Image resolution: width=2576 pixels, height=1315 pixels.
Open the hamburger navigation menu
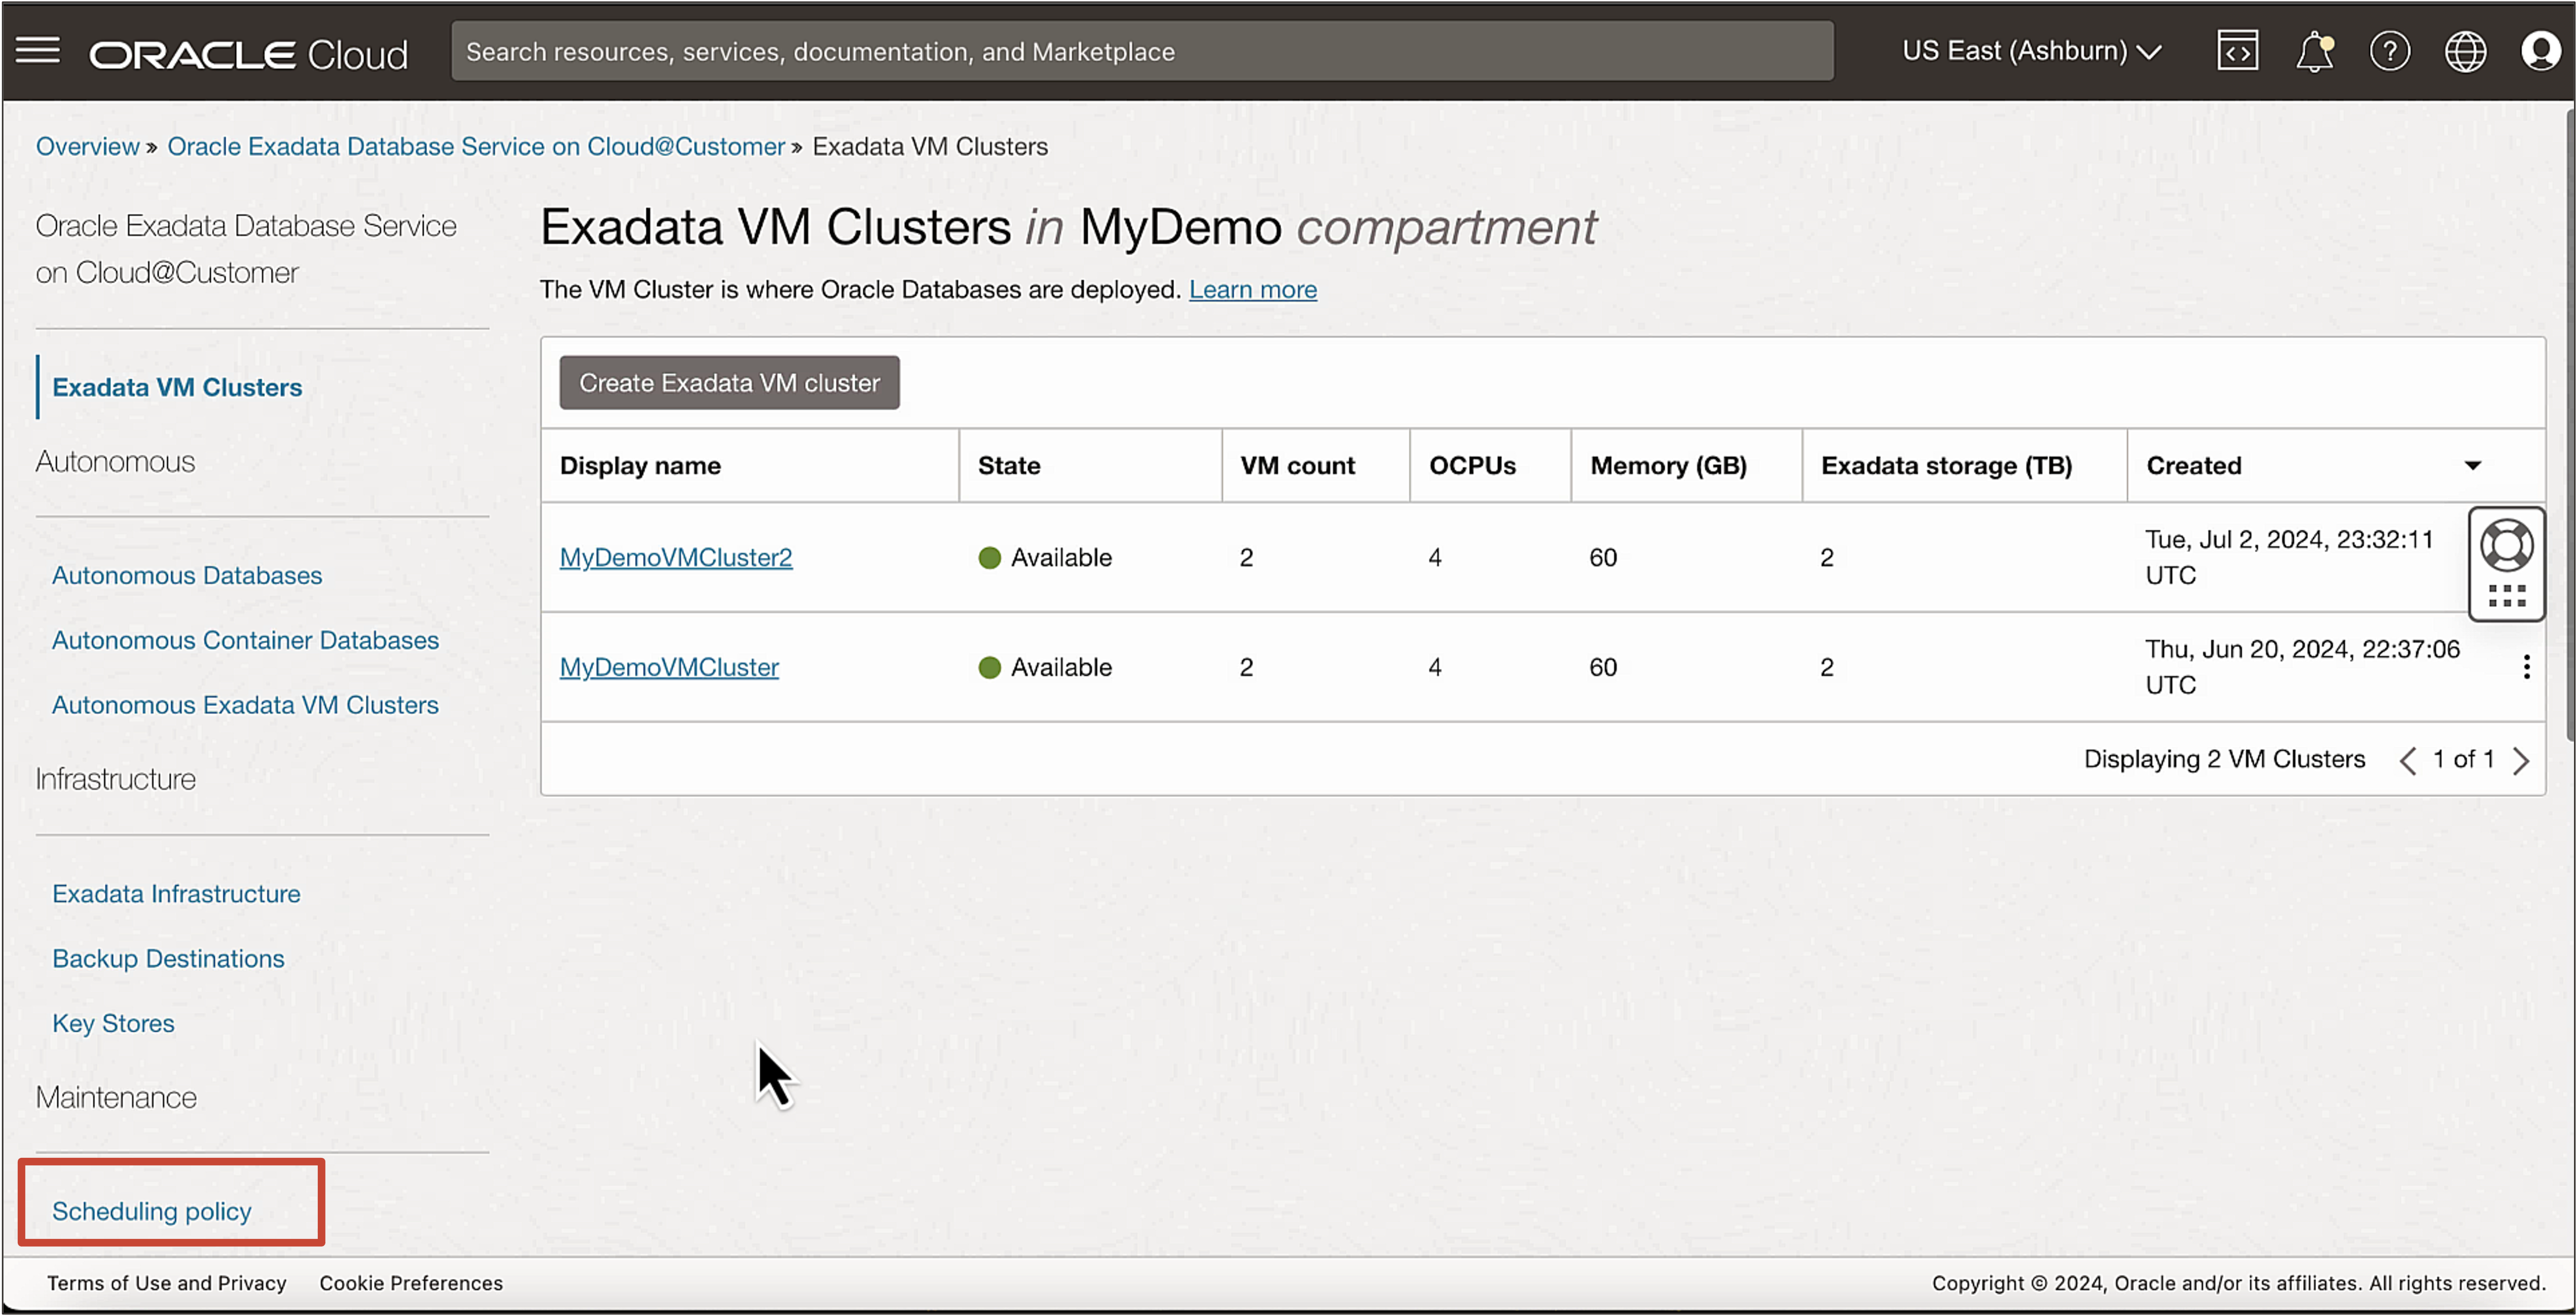(x=38, y=50)
